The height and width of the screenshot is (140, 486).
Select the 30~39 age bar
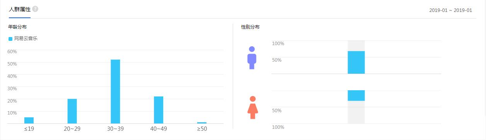click(x=115, y=91)
